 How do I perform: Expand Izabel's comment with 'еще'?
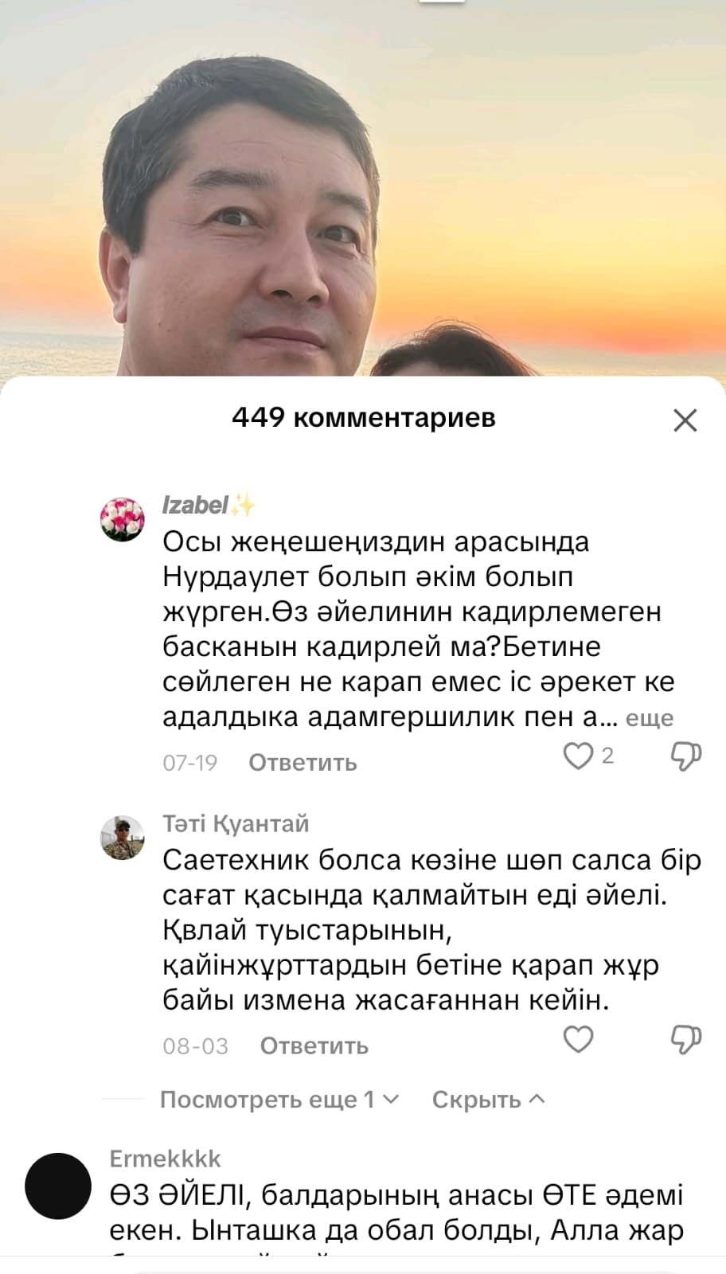tap(650, 718)
